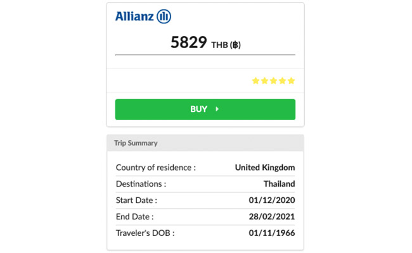Viewport: 412px width, 253px height.
Task: Select the 5829 price amount
Action: [x=189, y=43]
